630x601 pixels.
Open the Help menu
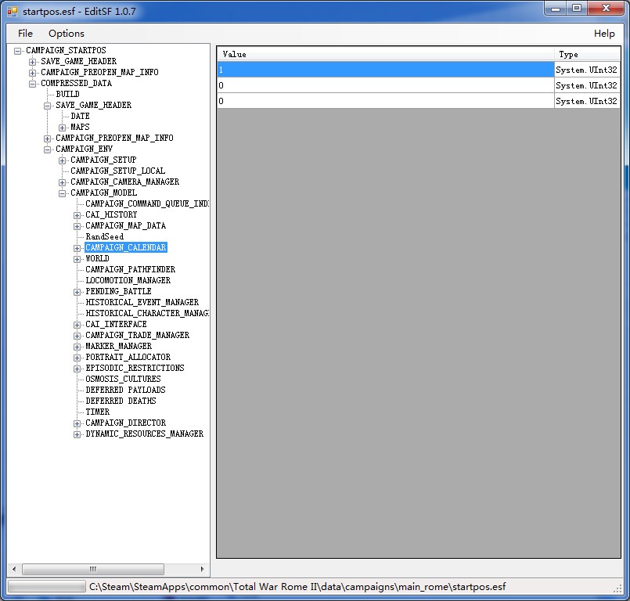pyautogui.click(x=604, y=34)
